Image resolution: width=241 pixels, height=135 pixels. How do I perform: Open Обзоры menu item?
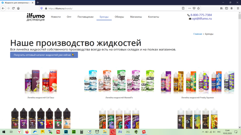(x=119, y=17)
